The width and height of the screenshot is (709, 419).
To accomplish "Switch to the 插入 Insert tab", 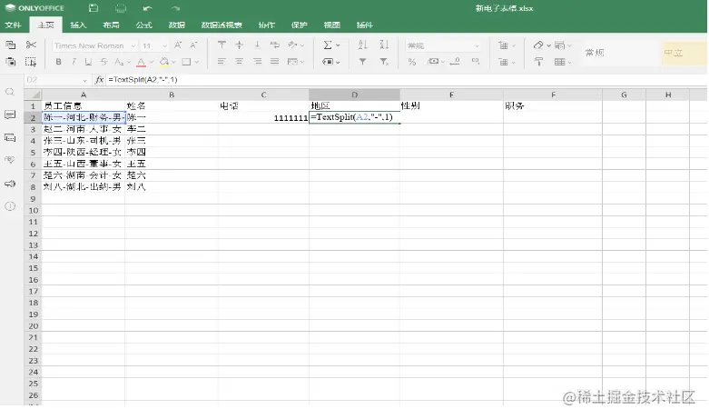I will click(x=78, y=25).
